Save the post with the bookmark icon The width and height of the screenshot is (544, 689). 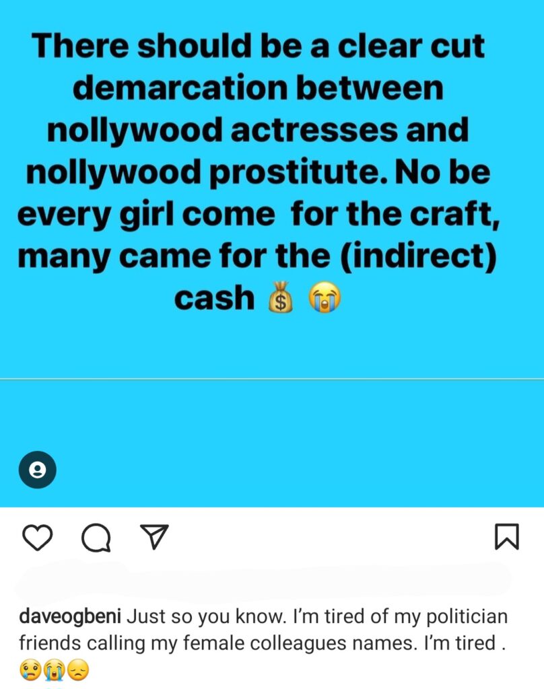tap(507, 536)
